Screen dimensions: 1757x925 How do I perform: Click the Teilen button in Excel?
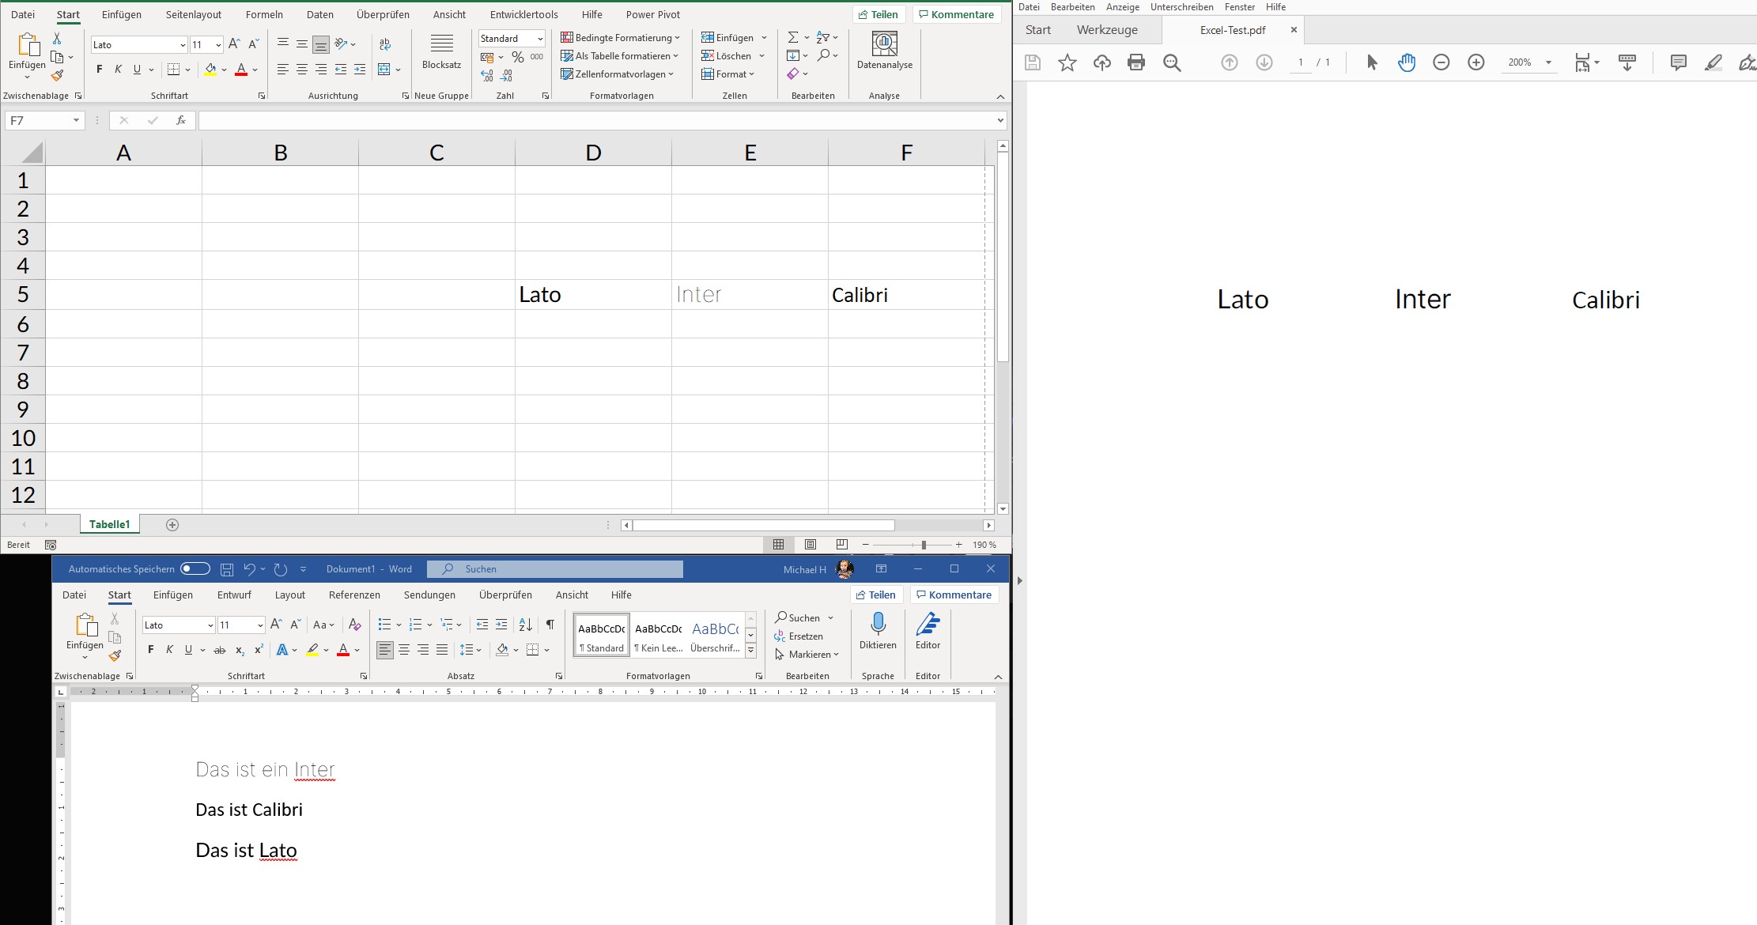(879, 13)
